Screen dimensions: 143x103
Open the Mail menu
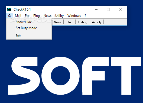(x=18, y=16)
